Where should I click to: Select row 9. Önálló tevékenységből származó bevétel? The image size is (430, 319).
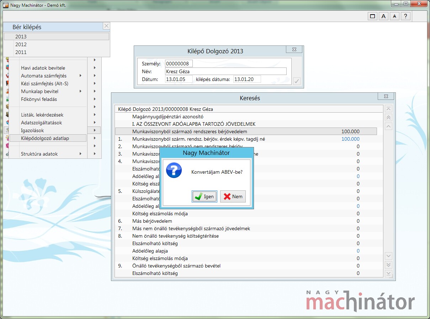tap(246, 266)
